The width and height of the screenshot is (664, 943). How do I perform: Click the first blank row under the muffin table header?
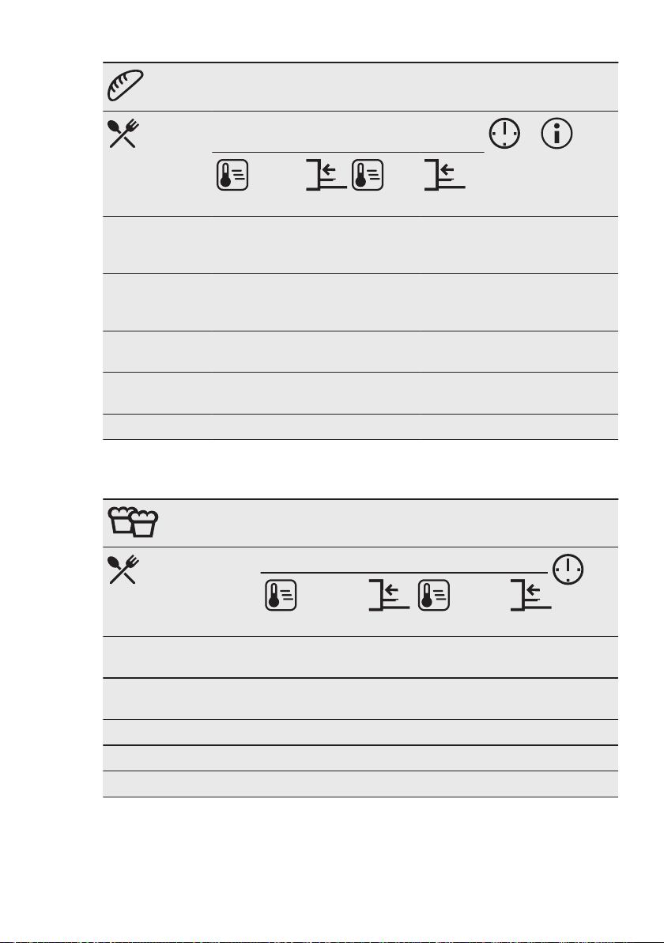(360, 657)
